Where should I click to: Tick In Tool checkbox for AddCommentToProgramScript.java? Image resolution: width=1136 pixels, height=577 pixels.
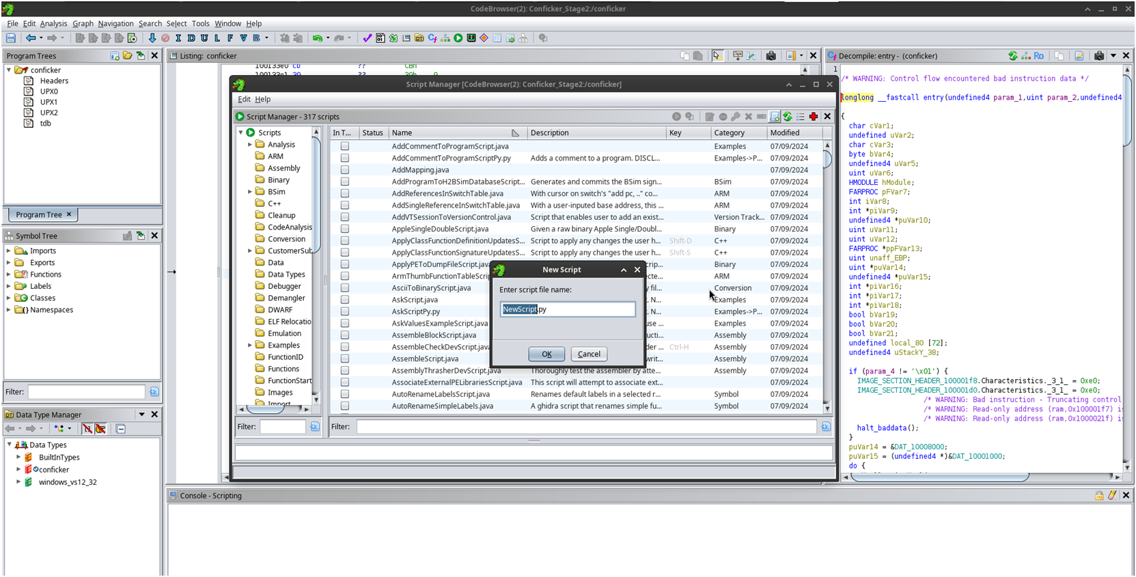pos(345,146)
